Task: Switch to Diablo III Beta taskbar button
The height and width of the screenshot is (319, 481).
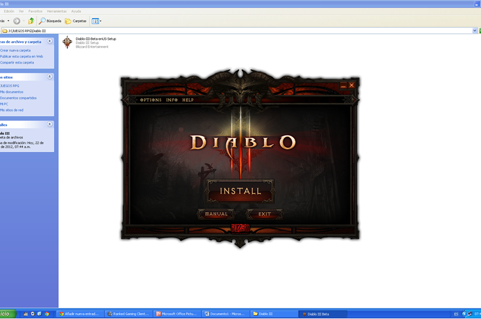Action: point(322,314)
